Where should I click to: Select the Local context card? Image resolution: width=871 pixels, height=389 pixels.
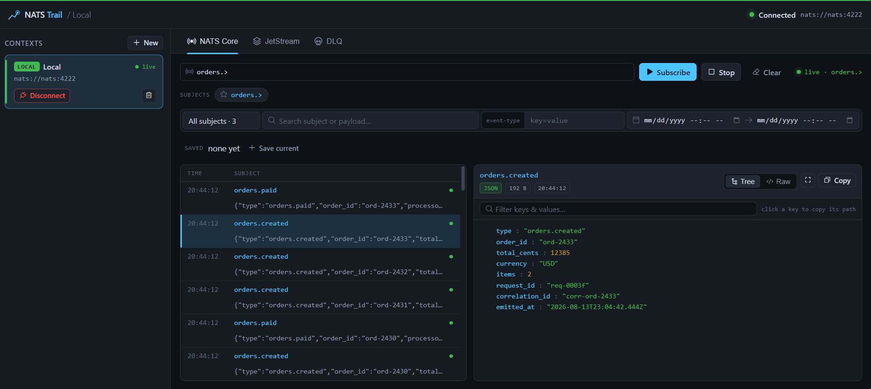[84, 82]
